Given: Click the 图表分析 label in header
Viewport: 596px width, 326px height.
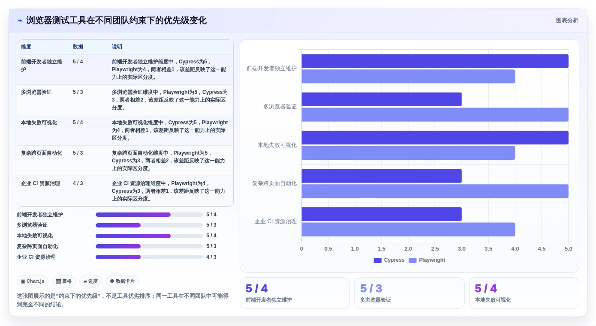Looking at the screenshot, I should [x=567, y=21].
